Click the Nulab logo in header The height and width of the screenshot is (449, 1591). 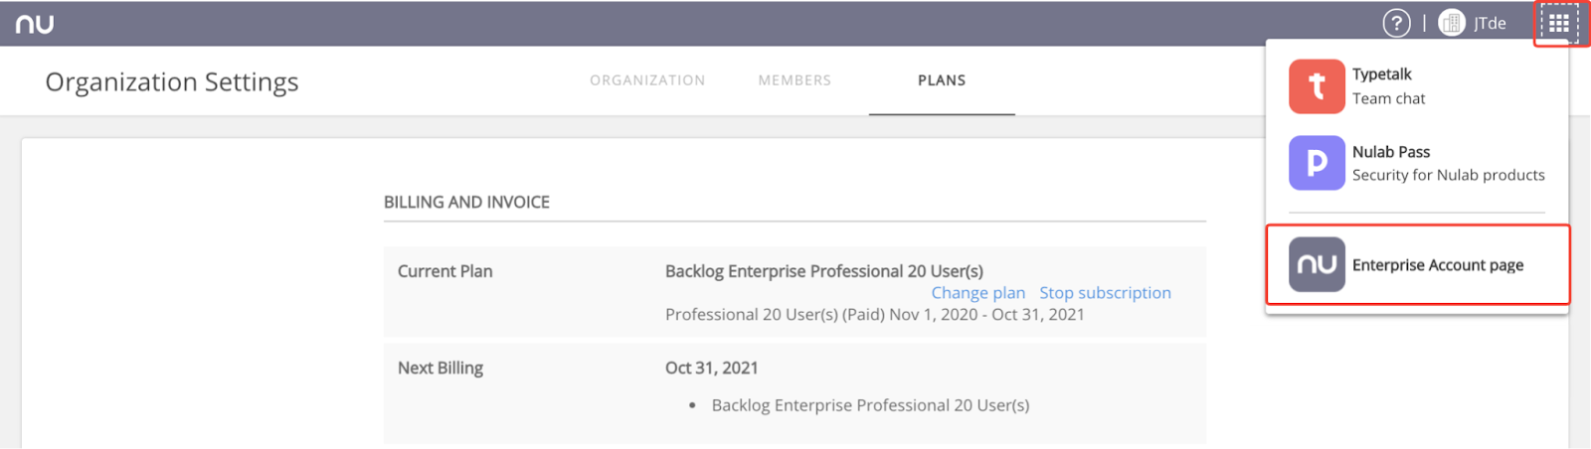point(35,24)
